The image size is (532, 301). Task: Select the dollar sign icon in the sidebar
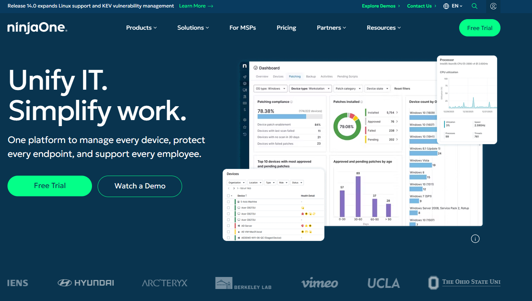pyautogui.click(x=245, y=110)
